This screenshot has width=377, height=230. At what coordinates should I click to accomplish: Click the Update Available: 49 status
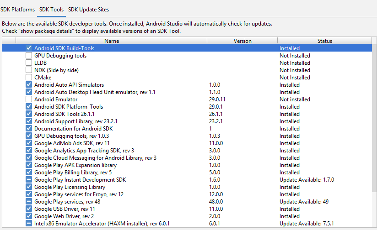tap(304, 202)
